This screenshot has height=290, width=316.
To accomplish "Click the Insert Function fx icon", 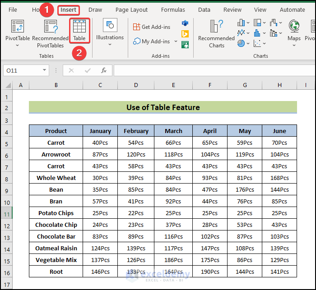I will point(103,70).
